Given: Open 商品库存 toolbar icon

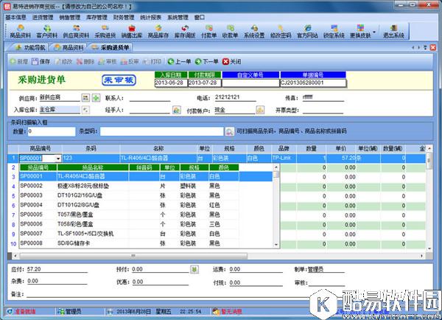Looking at the screenshot, I should click(x=158, y=31).
